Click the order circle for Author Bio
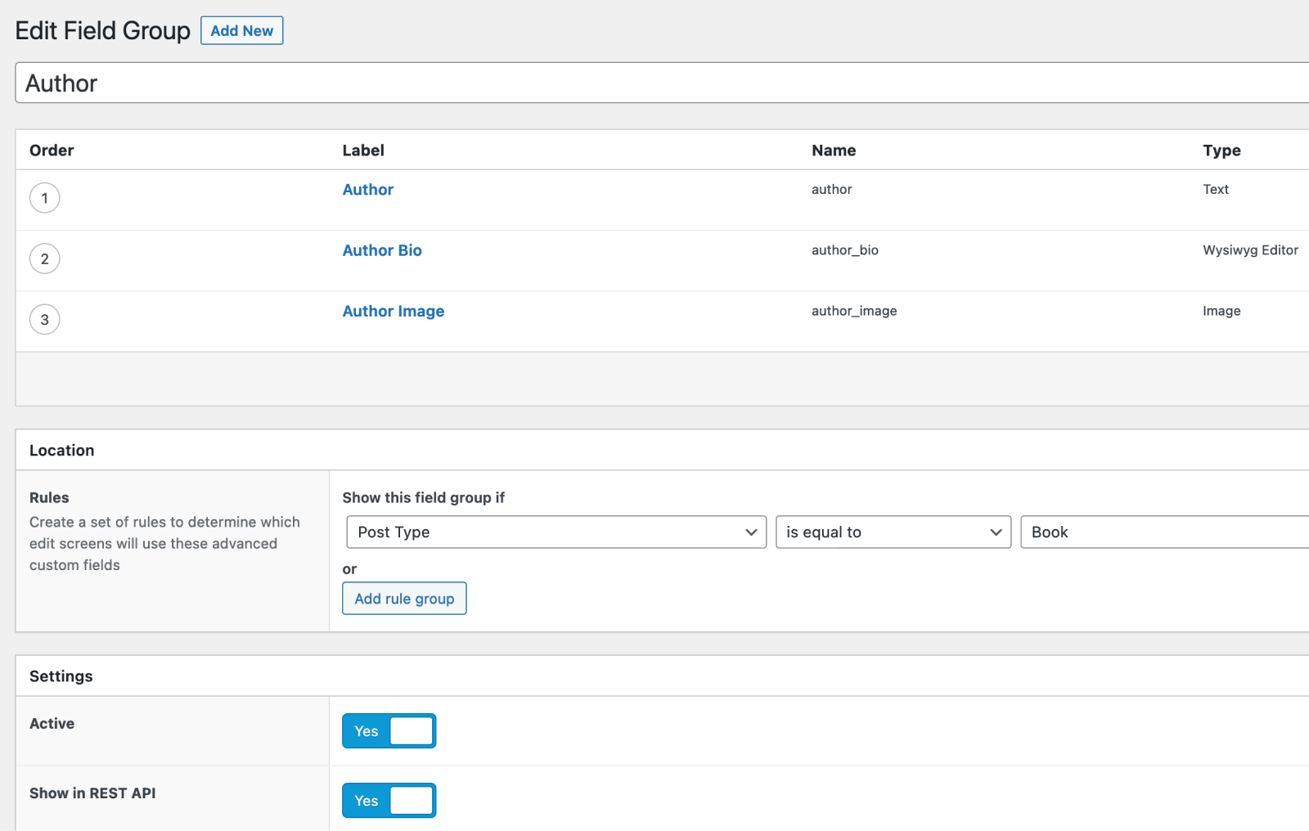The image size is (1309, 831). coord(44,258)
